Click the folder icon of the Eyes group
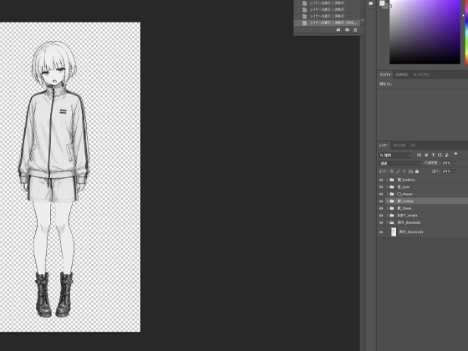Viewport: 468px width, 351px height. click(x=392, y=187)
